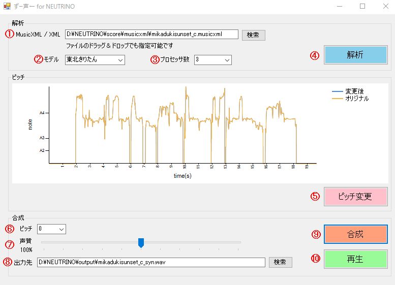This screenshot has width=395, height=285.
Task: Click 検索 next to the output path
Action: point(280,262)
